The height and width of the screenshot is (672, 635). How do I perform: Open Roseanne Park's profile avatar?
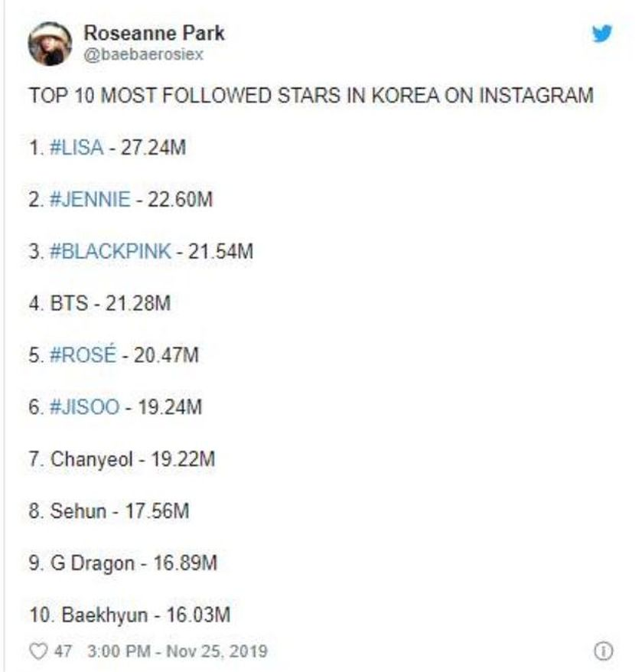[x=50, y=43]
